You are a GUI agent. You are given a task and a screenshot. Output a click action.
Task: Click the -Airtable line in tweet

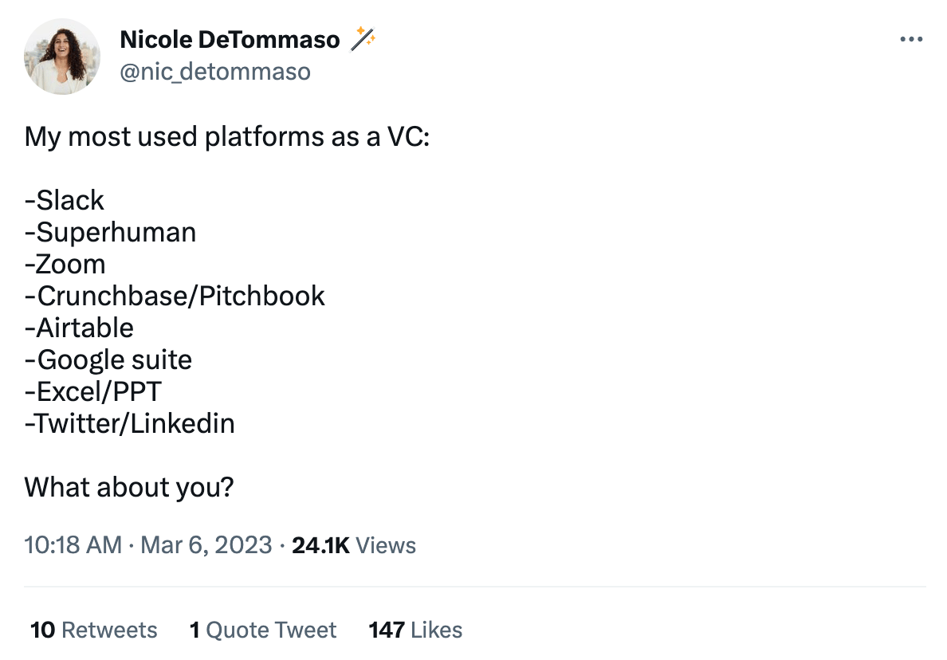coord(79,328)
